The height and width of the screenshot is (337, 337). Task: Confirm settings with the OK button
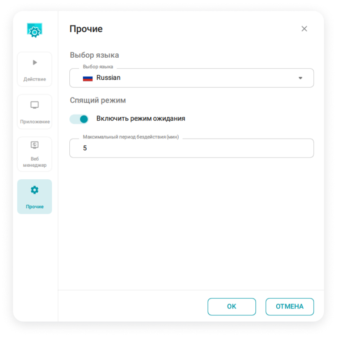click(232, 307)
